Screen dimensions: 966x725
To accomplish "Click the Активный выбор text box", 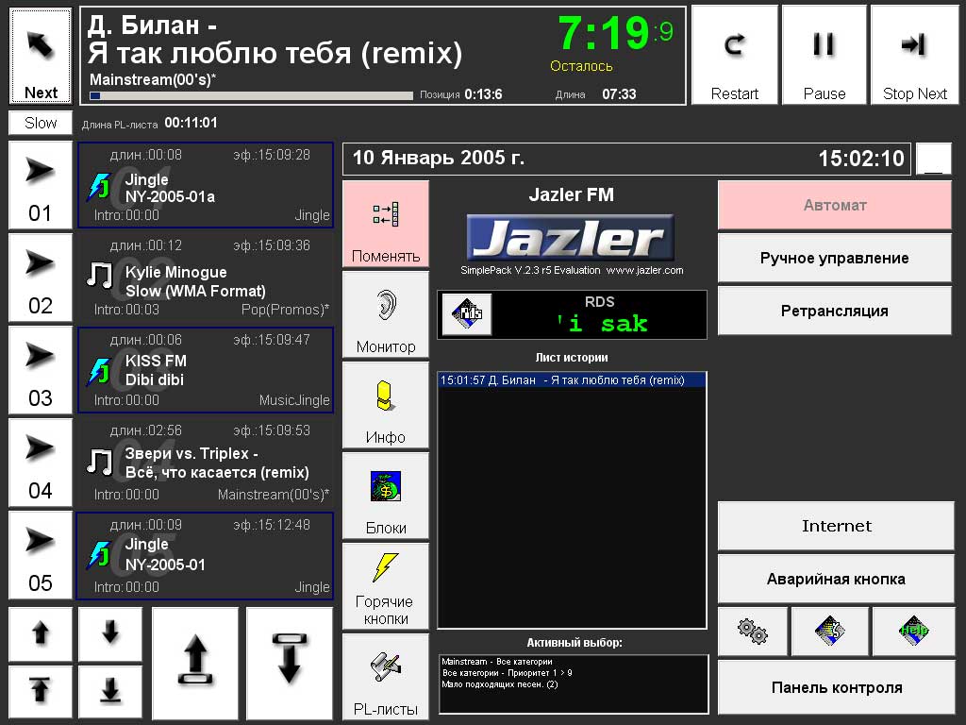I will [574, 684].
